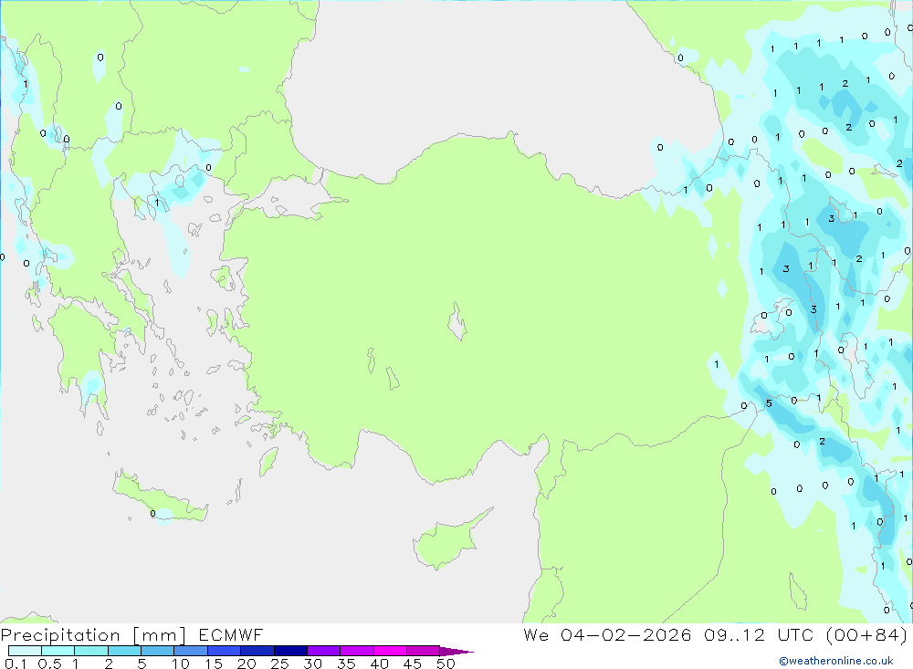Click the 1–2 mm legend color swatch
This screenshot has height=669, width=913.
coord(91,651)
